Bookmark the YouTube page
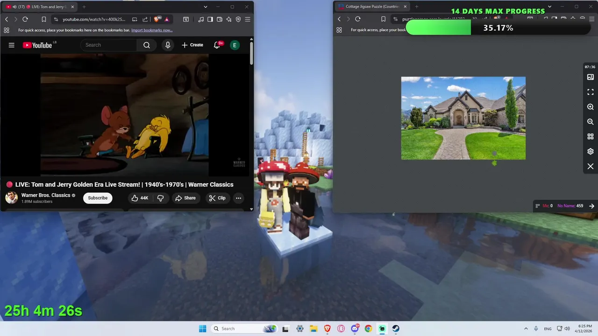Viewport: 598px width, 336px height. click(43, 19)
